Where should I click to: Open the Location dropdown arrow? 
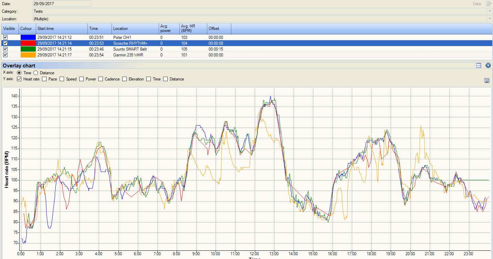coord(490,19)
